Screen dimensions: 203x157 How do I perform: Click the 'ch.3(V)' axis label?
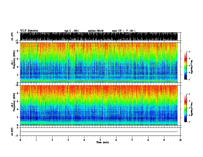click(12, 132)
